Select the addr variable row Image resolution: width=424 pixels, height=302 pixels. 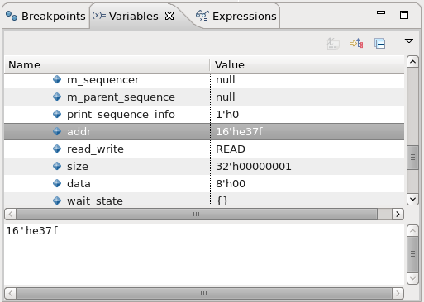tap(204, 132)
